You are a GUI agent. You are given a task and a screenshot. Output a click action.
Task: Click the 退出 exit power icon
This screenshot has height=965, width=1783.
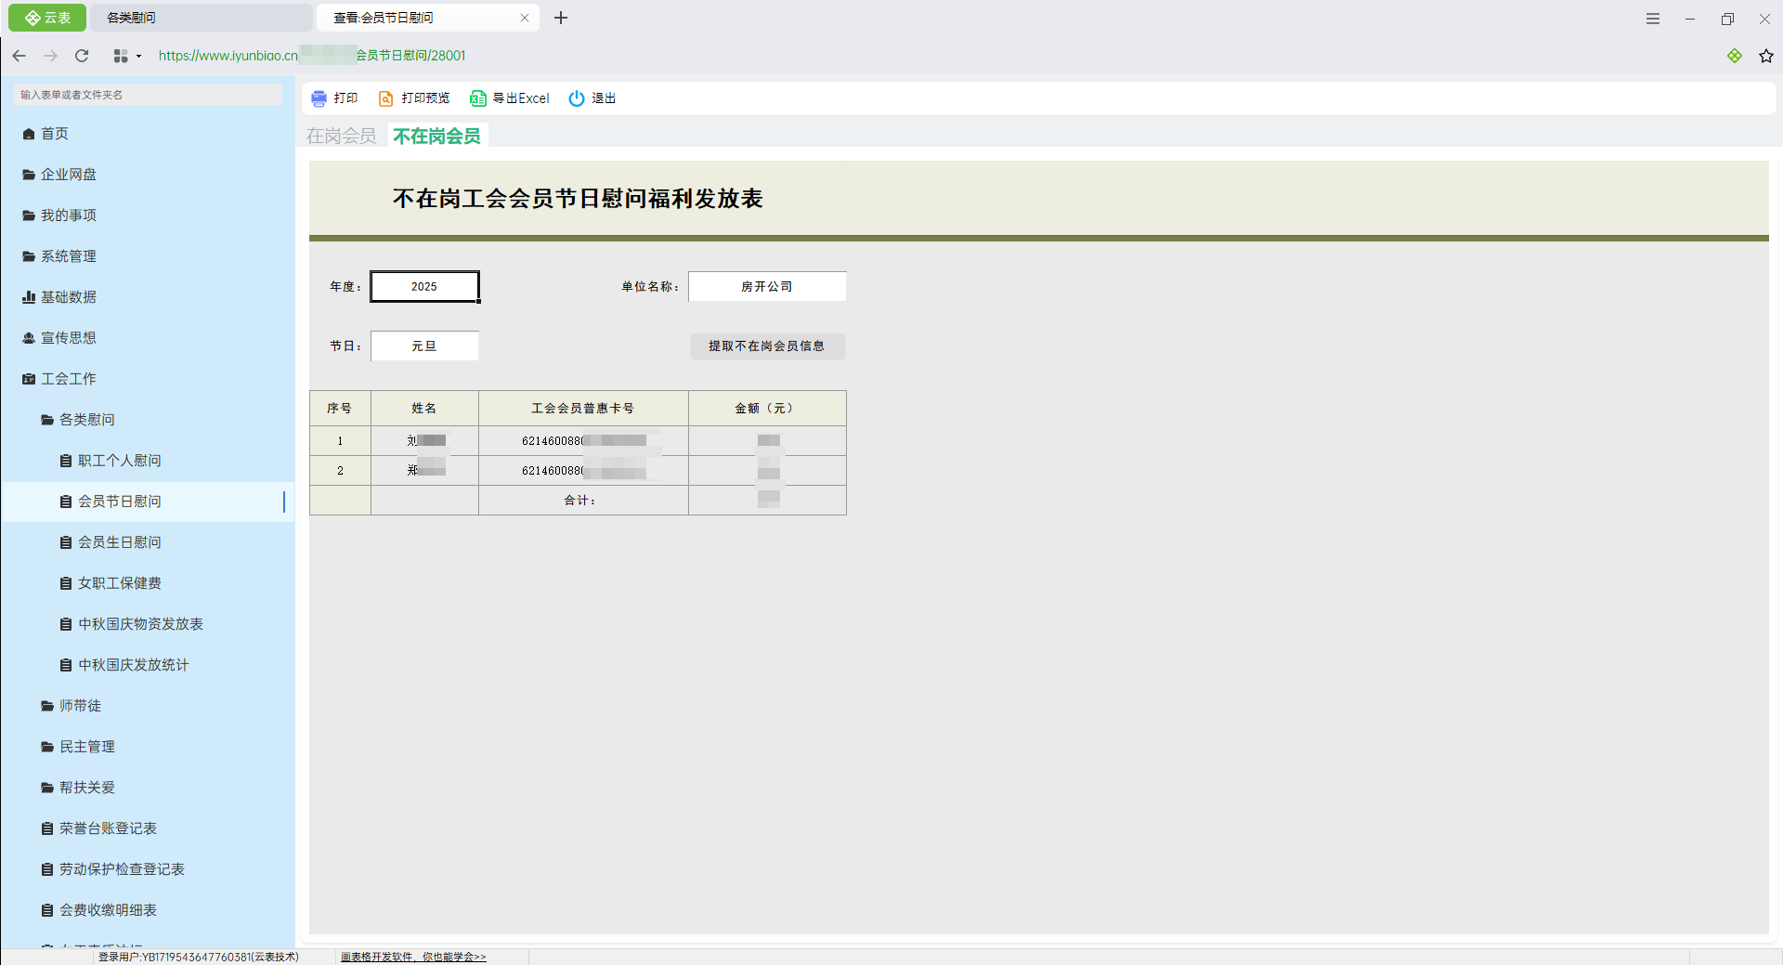tap(577, 98)
